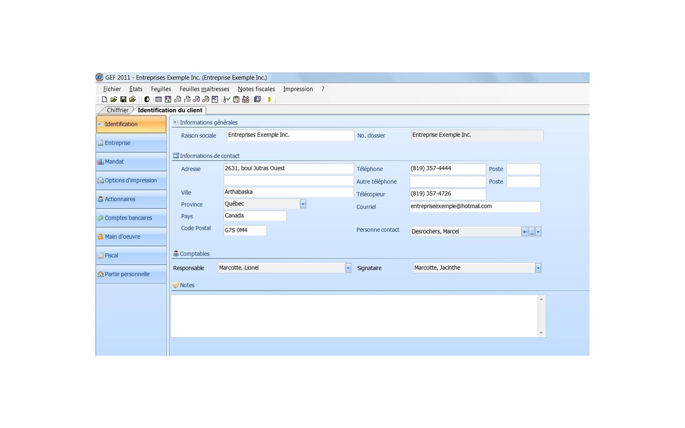
Task: Click the yellow dollar sign toolbar icon
Action: point(269,99)
